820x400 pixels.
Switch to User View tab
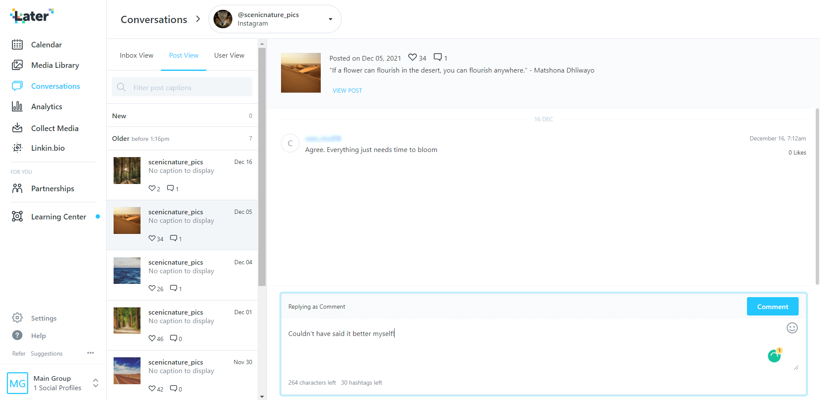pyautogui.click(x=229, y=55)
